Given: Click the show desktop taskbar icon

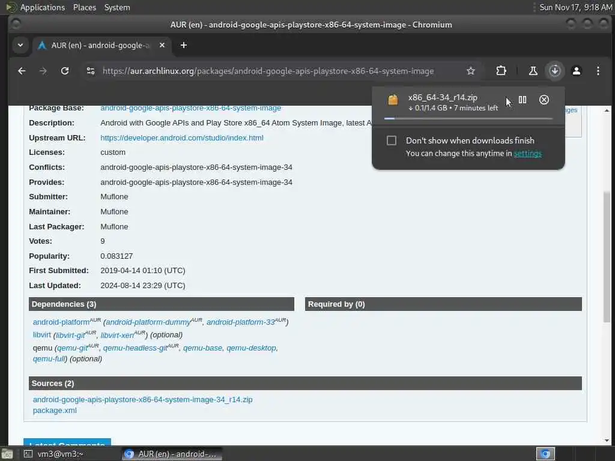Looking at the screenshot, I should (7, 454).
